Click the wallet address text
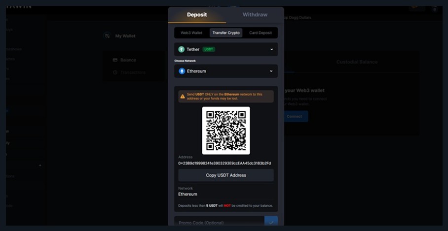The image size is (448, 231). tap(224, 163)
